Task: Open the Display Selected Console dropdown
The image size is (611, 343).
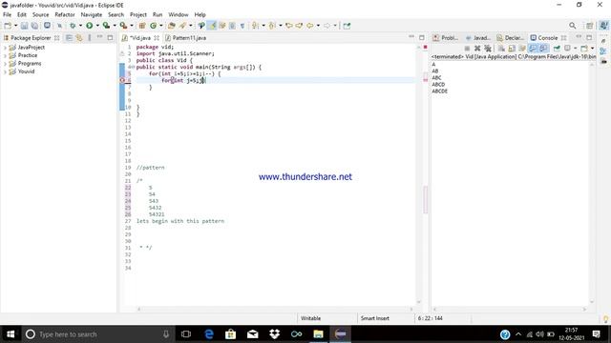Action: tap(575, 49)
